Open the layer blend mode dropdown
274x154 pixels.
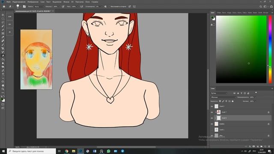[223, 97]
